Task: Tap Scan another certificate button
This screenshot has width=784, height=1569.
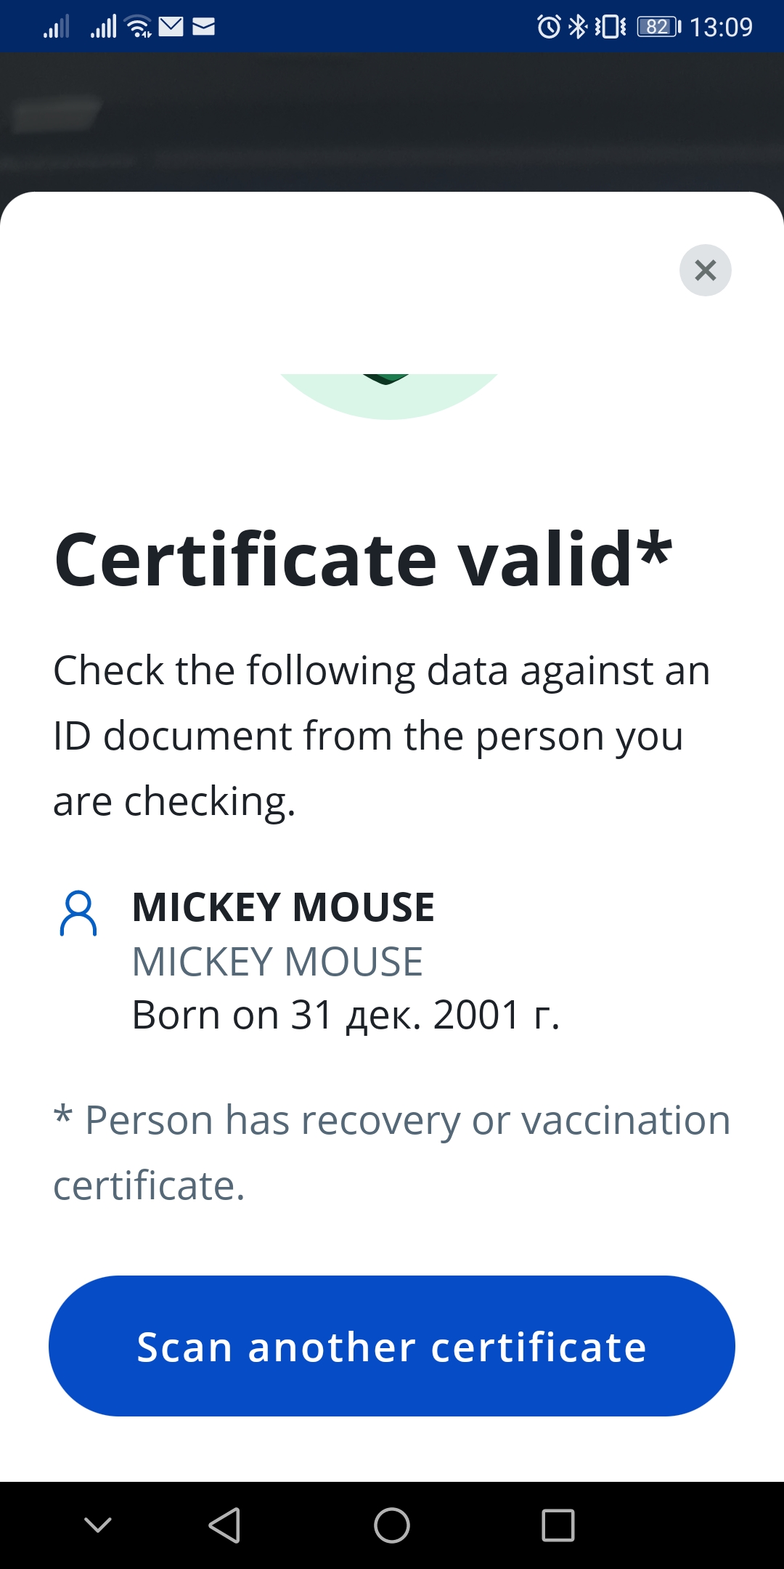Action: (392, 1346)
